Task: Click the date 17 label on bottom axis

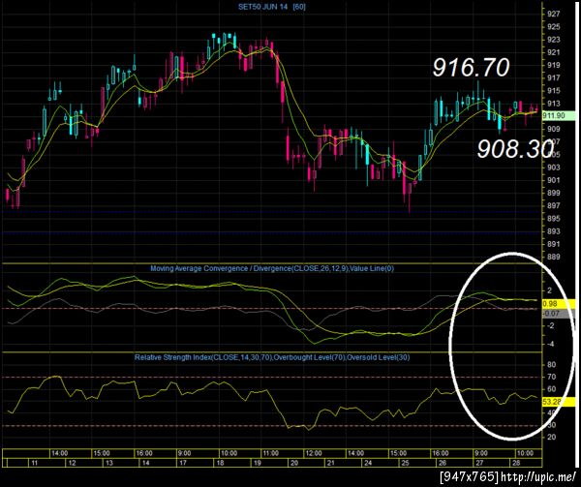Action: [183, 463]
